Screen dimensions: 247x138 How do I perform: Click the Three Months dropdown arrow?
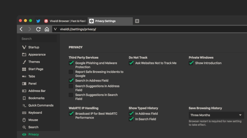(240, 115)
